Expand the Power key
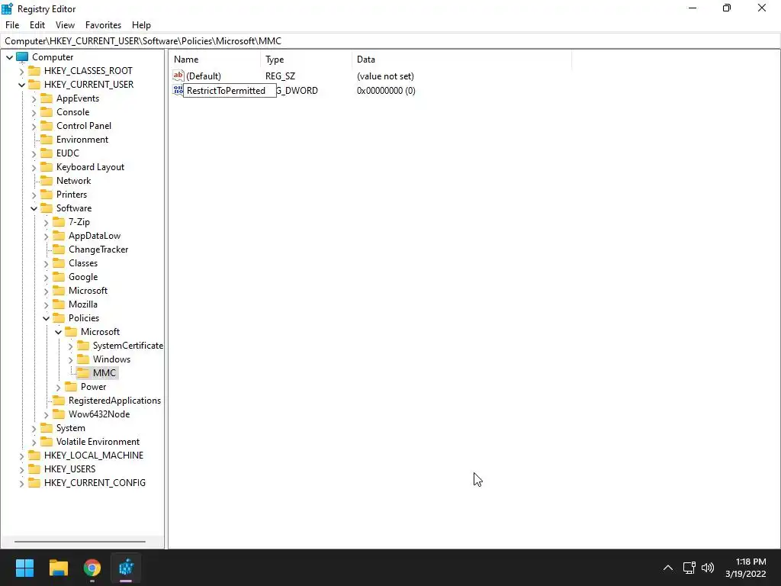 [x=58, y=387]
